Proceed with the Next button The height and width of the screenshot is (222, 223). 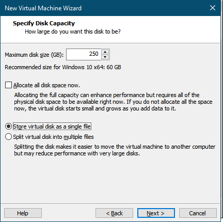[x=156, y=213]
